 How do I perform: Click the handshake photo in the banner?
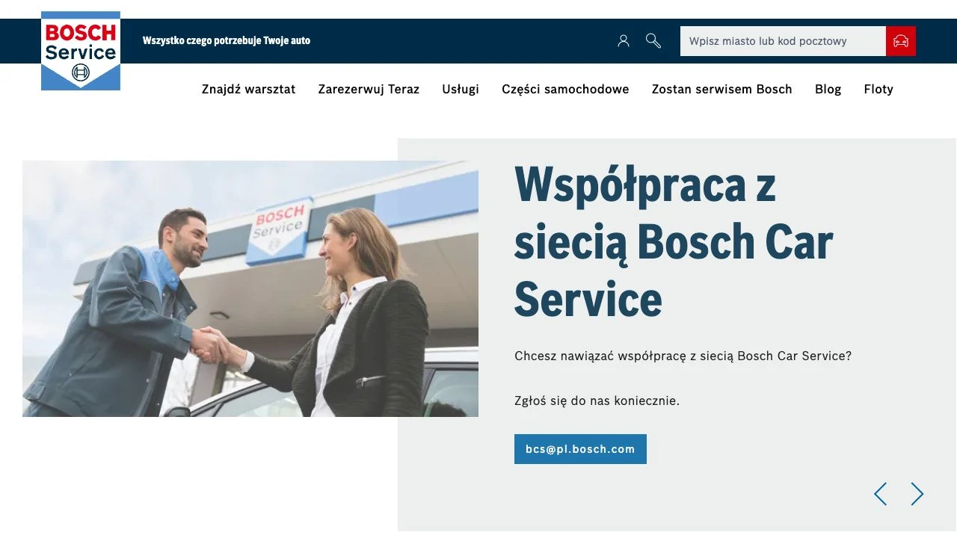point(250,288)
